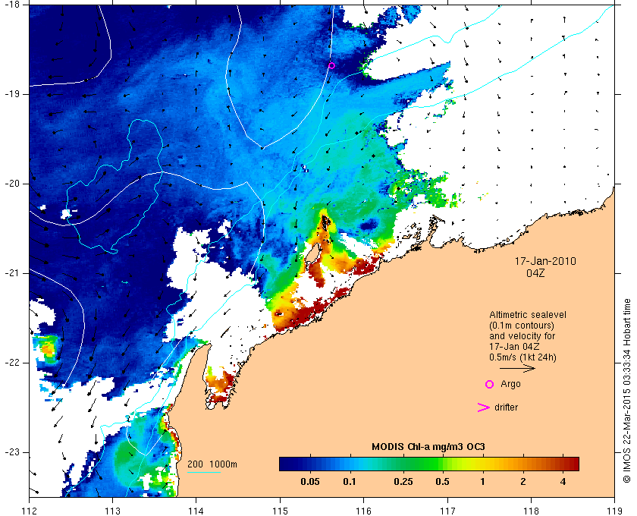This screenshot has width=637, height=516.
Task: Click the '(0.1m contours)' legend line
Action: pos(522,326)
